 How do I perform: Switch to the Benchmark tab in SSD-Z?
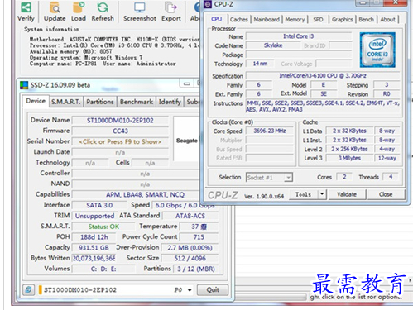pyautogui.click(x=137, y=102)
